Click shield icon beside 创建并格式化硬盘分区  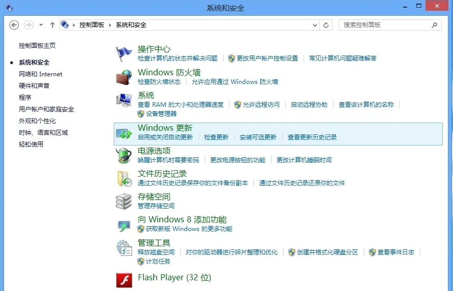point(292,252)
